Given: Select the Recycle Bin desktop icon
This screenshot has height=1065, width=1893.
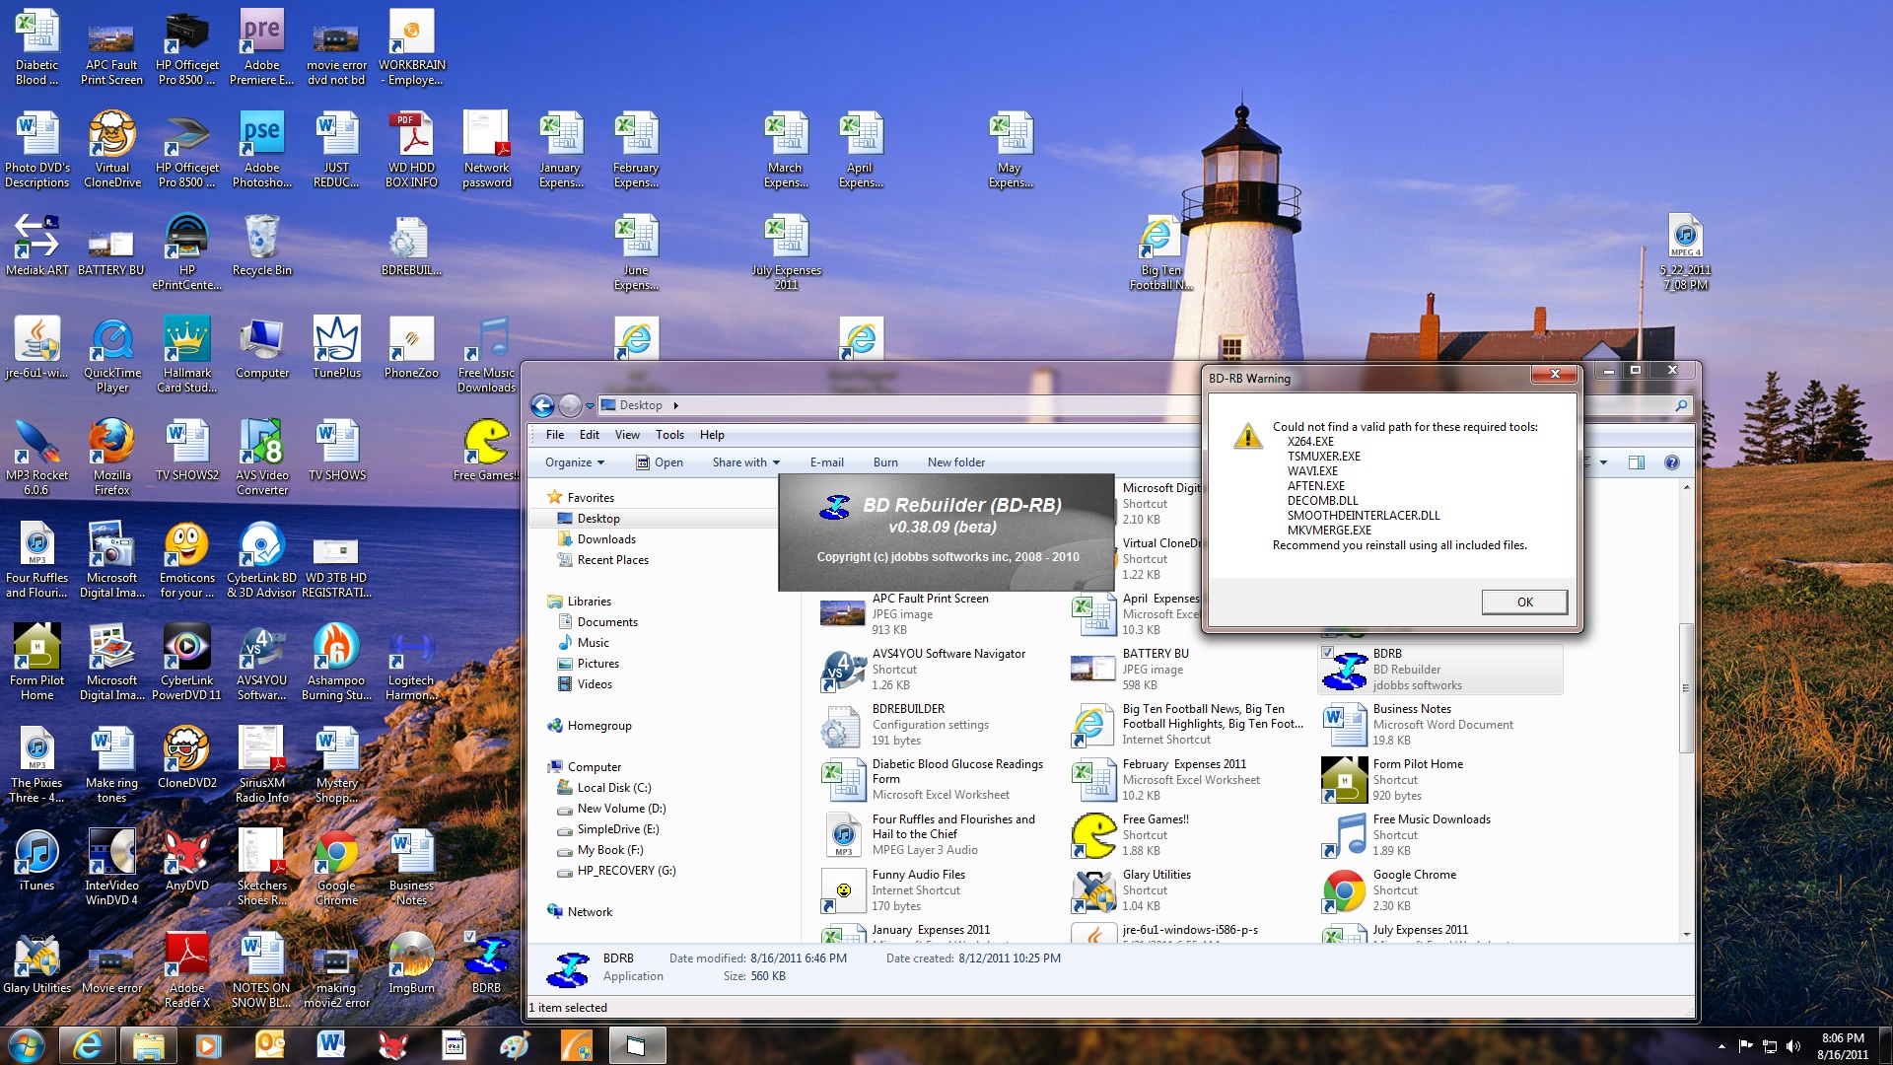Looking at the screenshot, I should [x=261, y=247].
